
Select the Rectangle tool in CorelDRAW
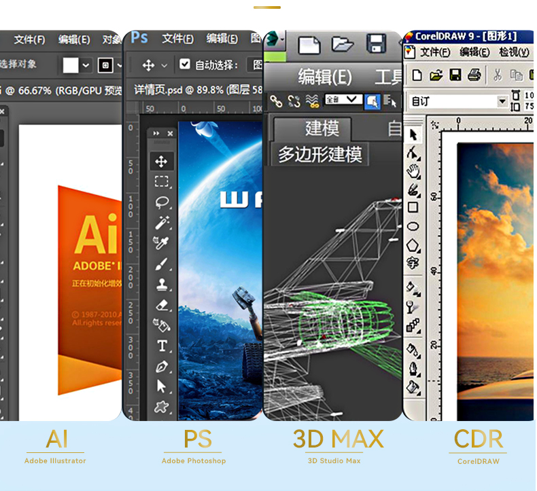(413, 207)
